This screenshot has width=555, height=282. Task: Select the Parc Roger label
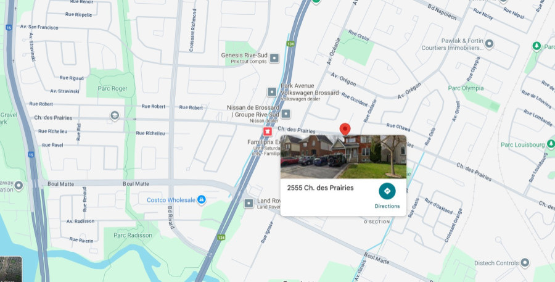tap(112, 89)
